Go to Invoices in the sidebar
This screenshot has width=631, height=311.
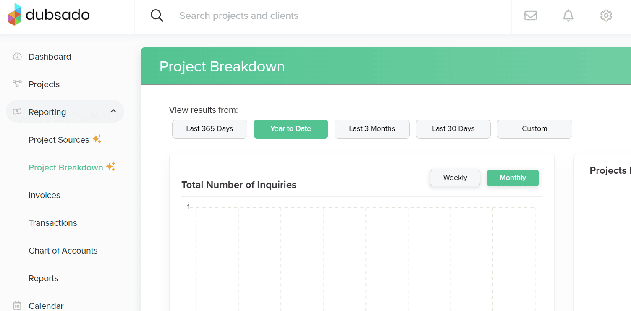(45, 195)
